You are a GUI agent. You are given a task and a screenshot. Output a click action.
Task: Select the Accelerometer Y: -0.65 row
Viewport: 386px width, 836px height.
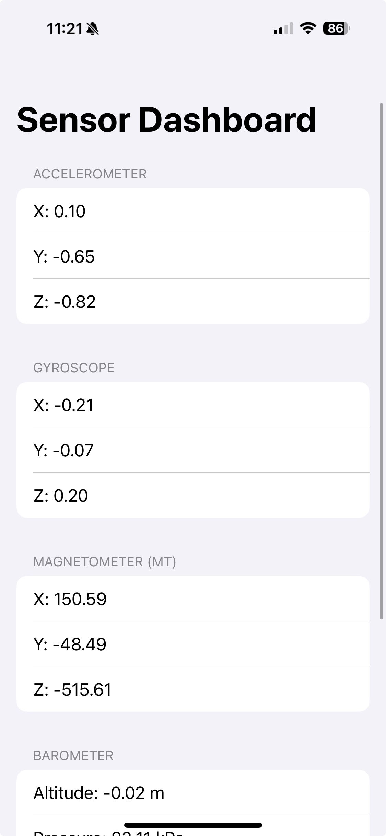pos(193,256)
